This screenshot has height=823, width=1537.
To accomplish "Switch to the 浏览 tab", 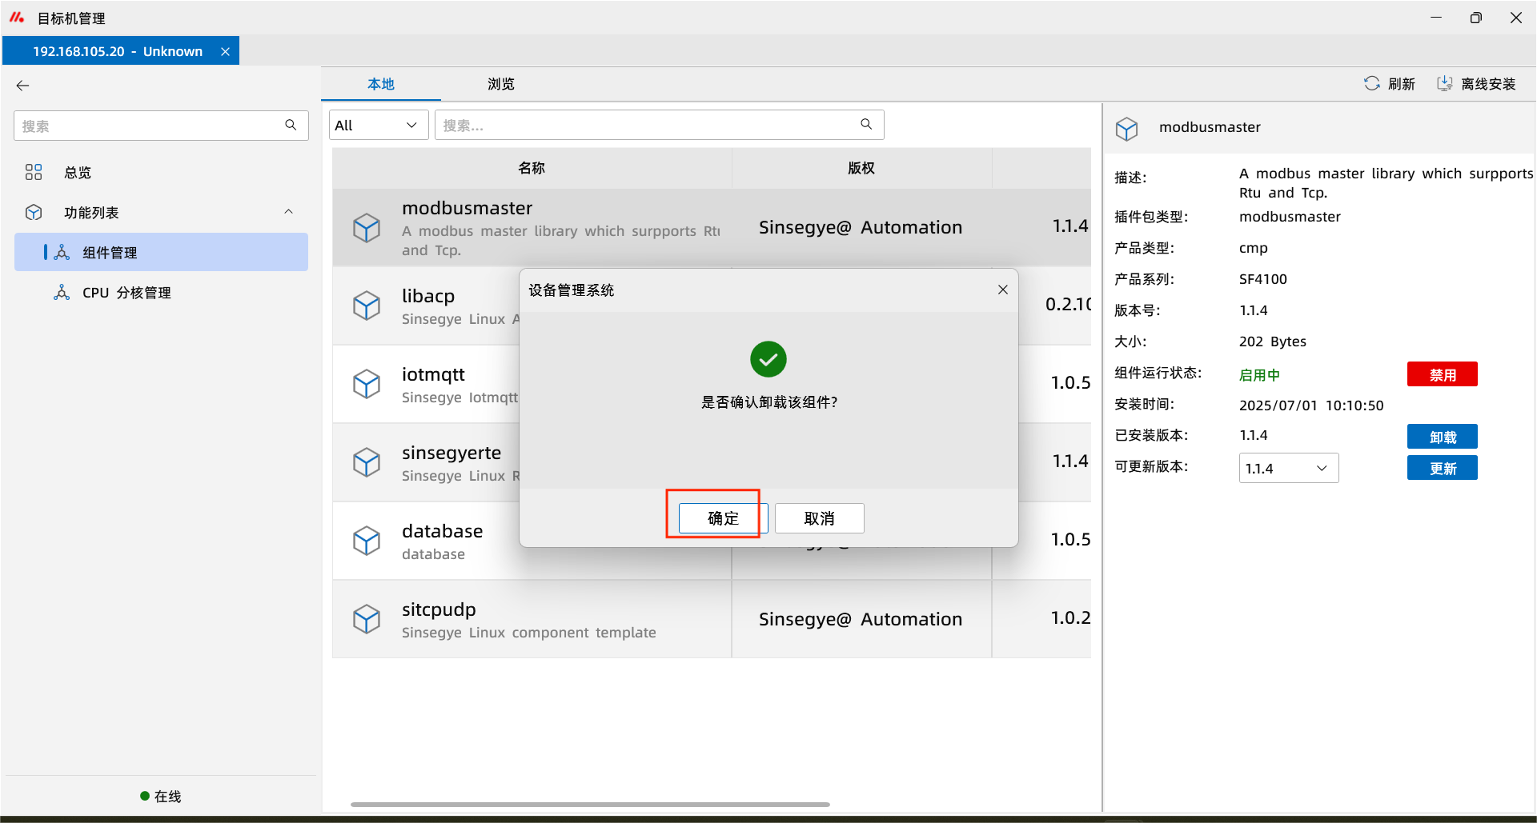I will pos(500,84).
